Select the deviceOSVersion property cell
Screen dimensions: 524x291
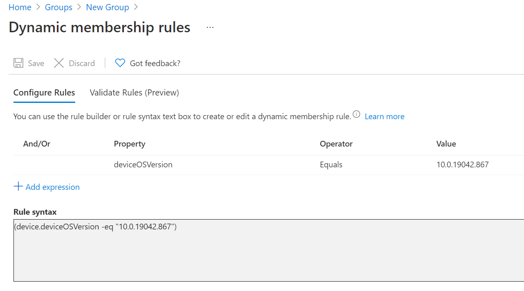click(x=143, y=165)
